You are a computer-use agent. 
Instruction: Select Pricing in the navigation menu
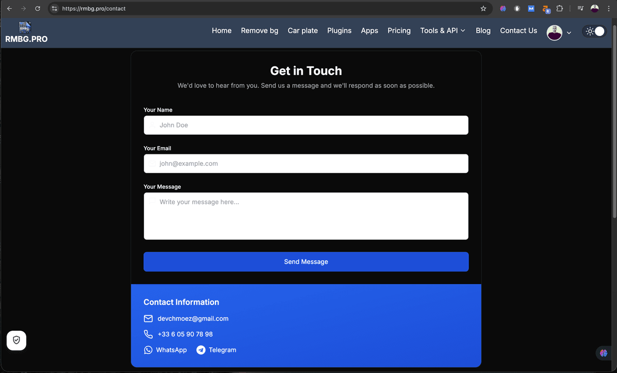pyautogui.click(x=399, y=30)
